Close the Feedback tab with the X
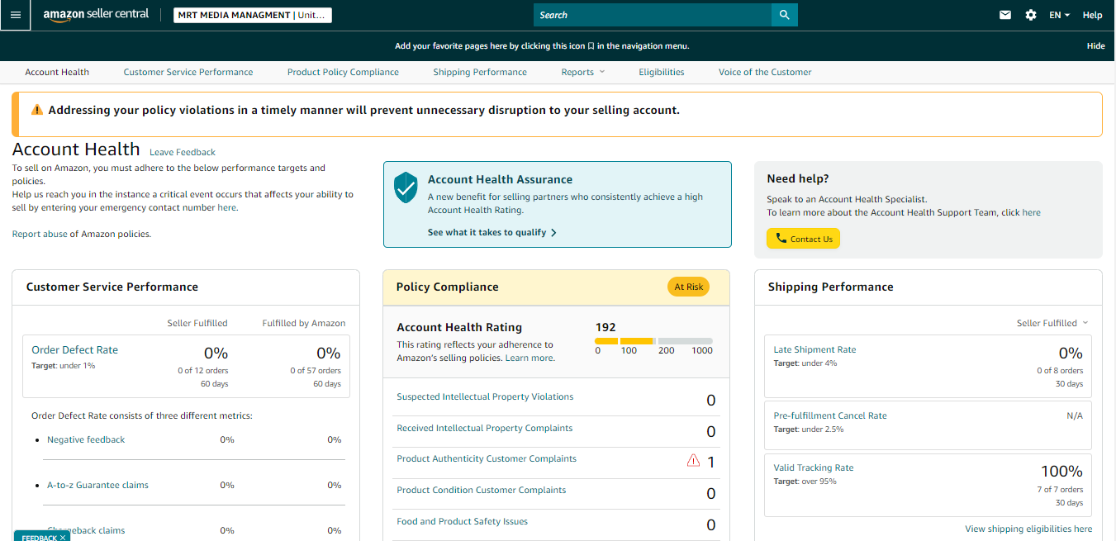The image size is (1116, 541). 63,538
